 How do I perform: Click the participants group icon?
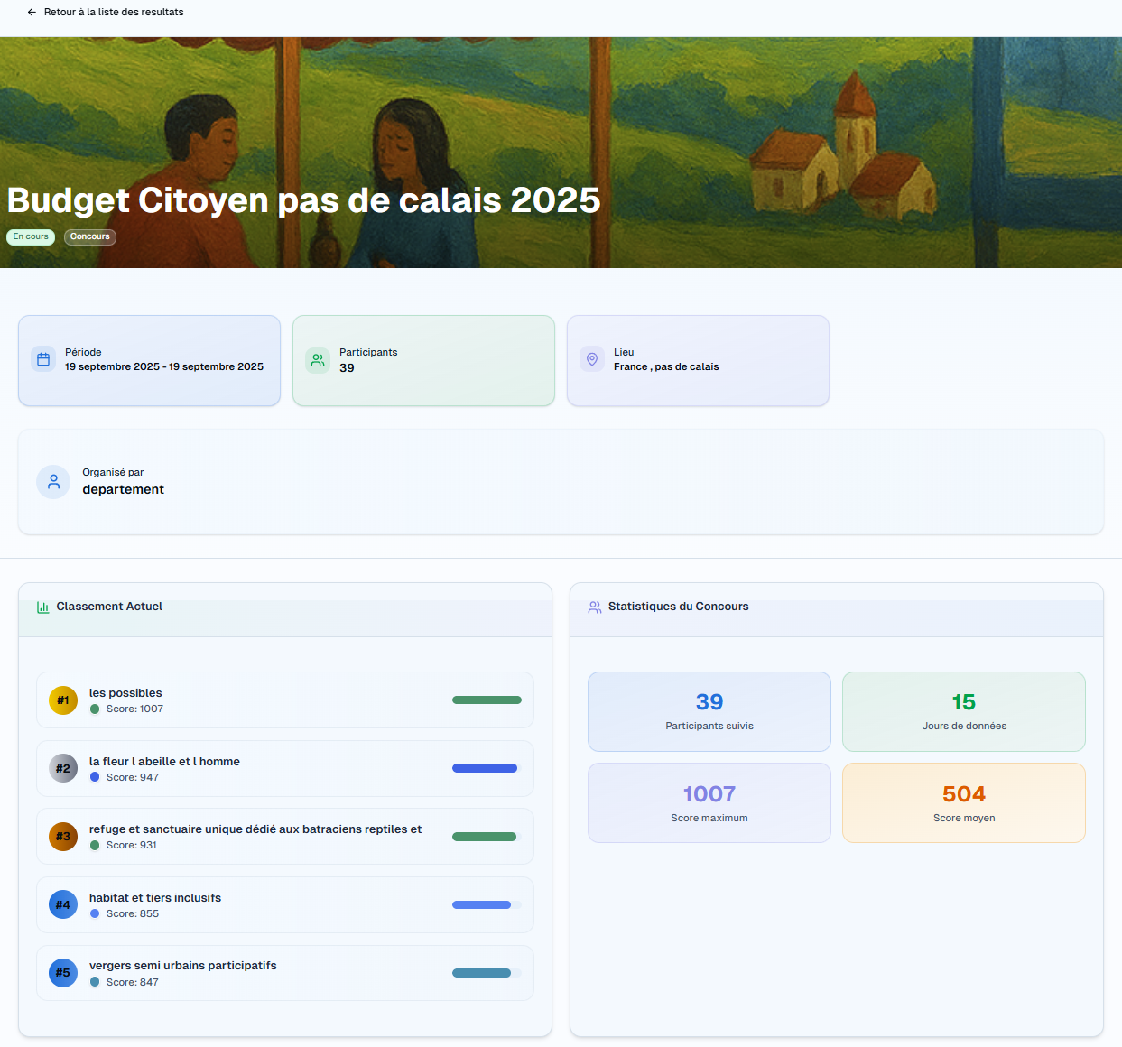(318, 360)
